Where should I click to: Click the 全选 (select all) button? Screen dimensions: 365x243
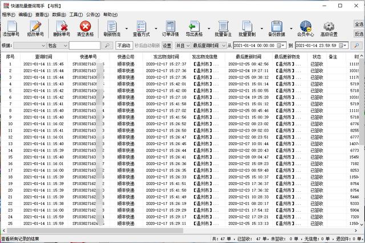[x=359, y=24]
